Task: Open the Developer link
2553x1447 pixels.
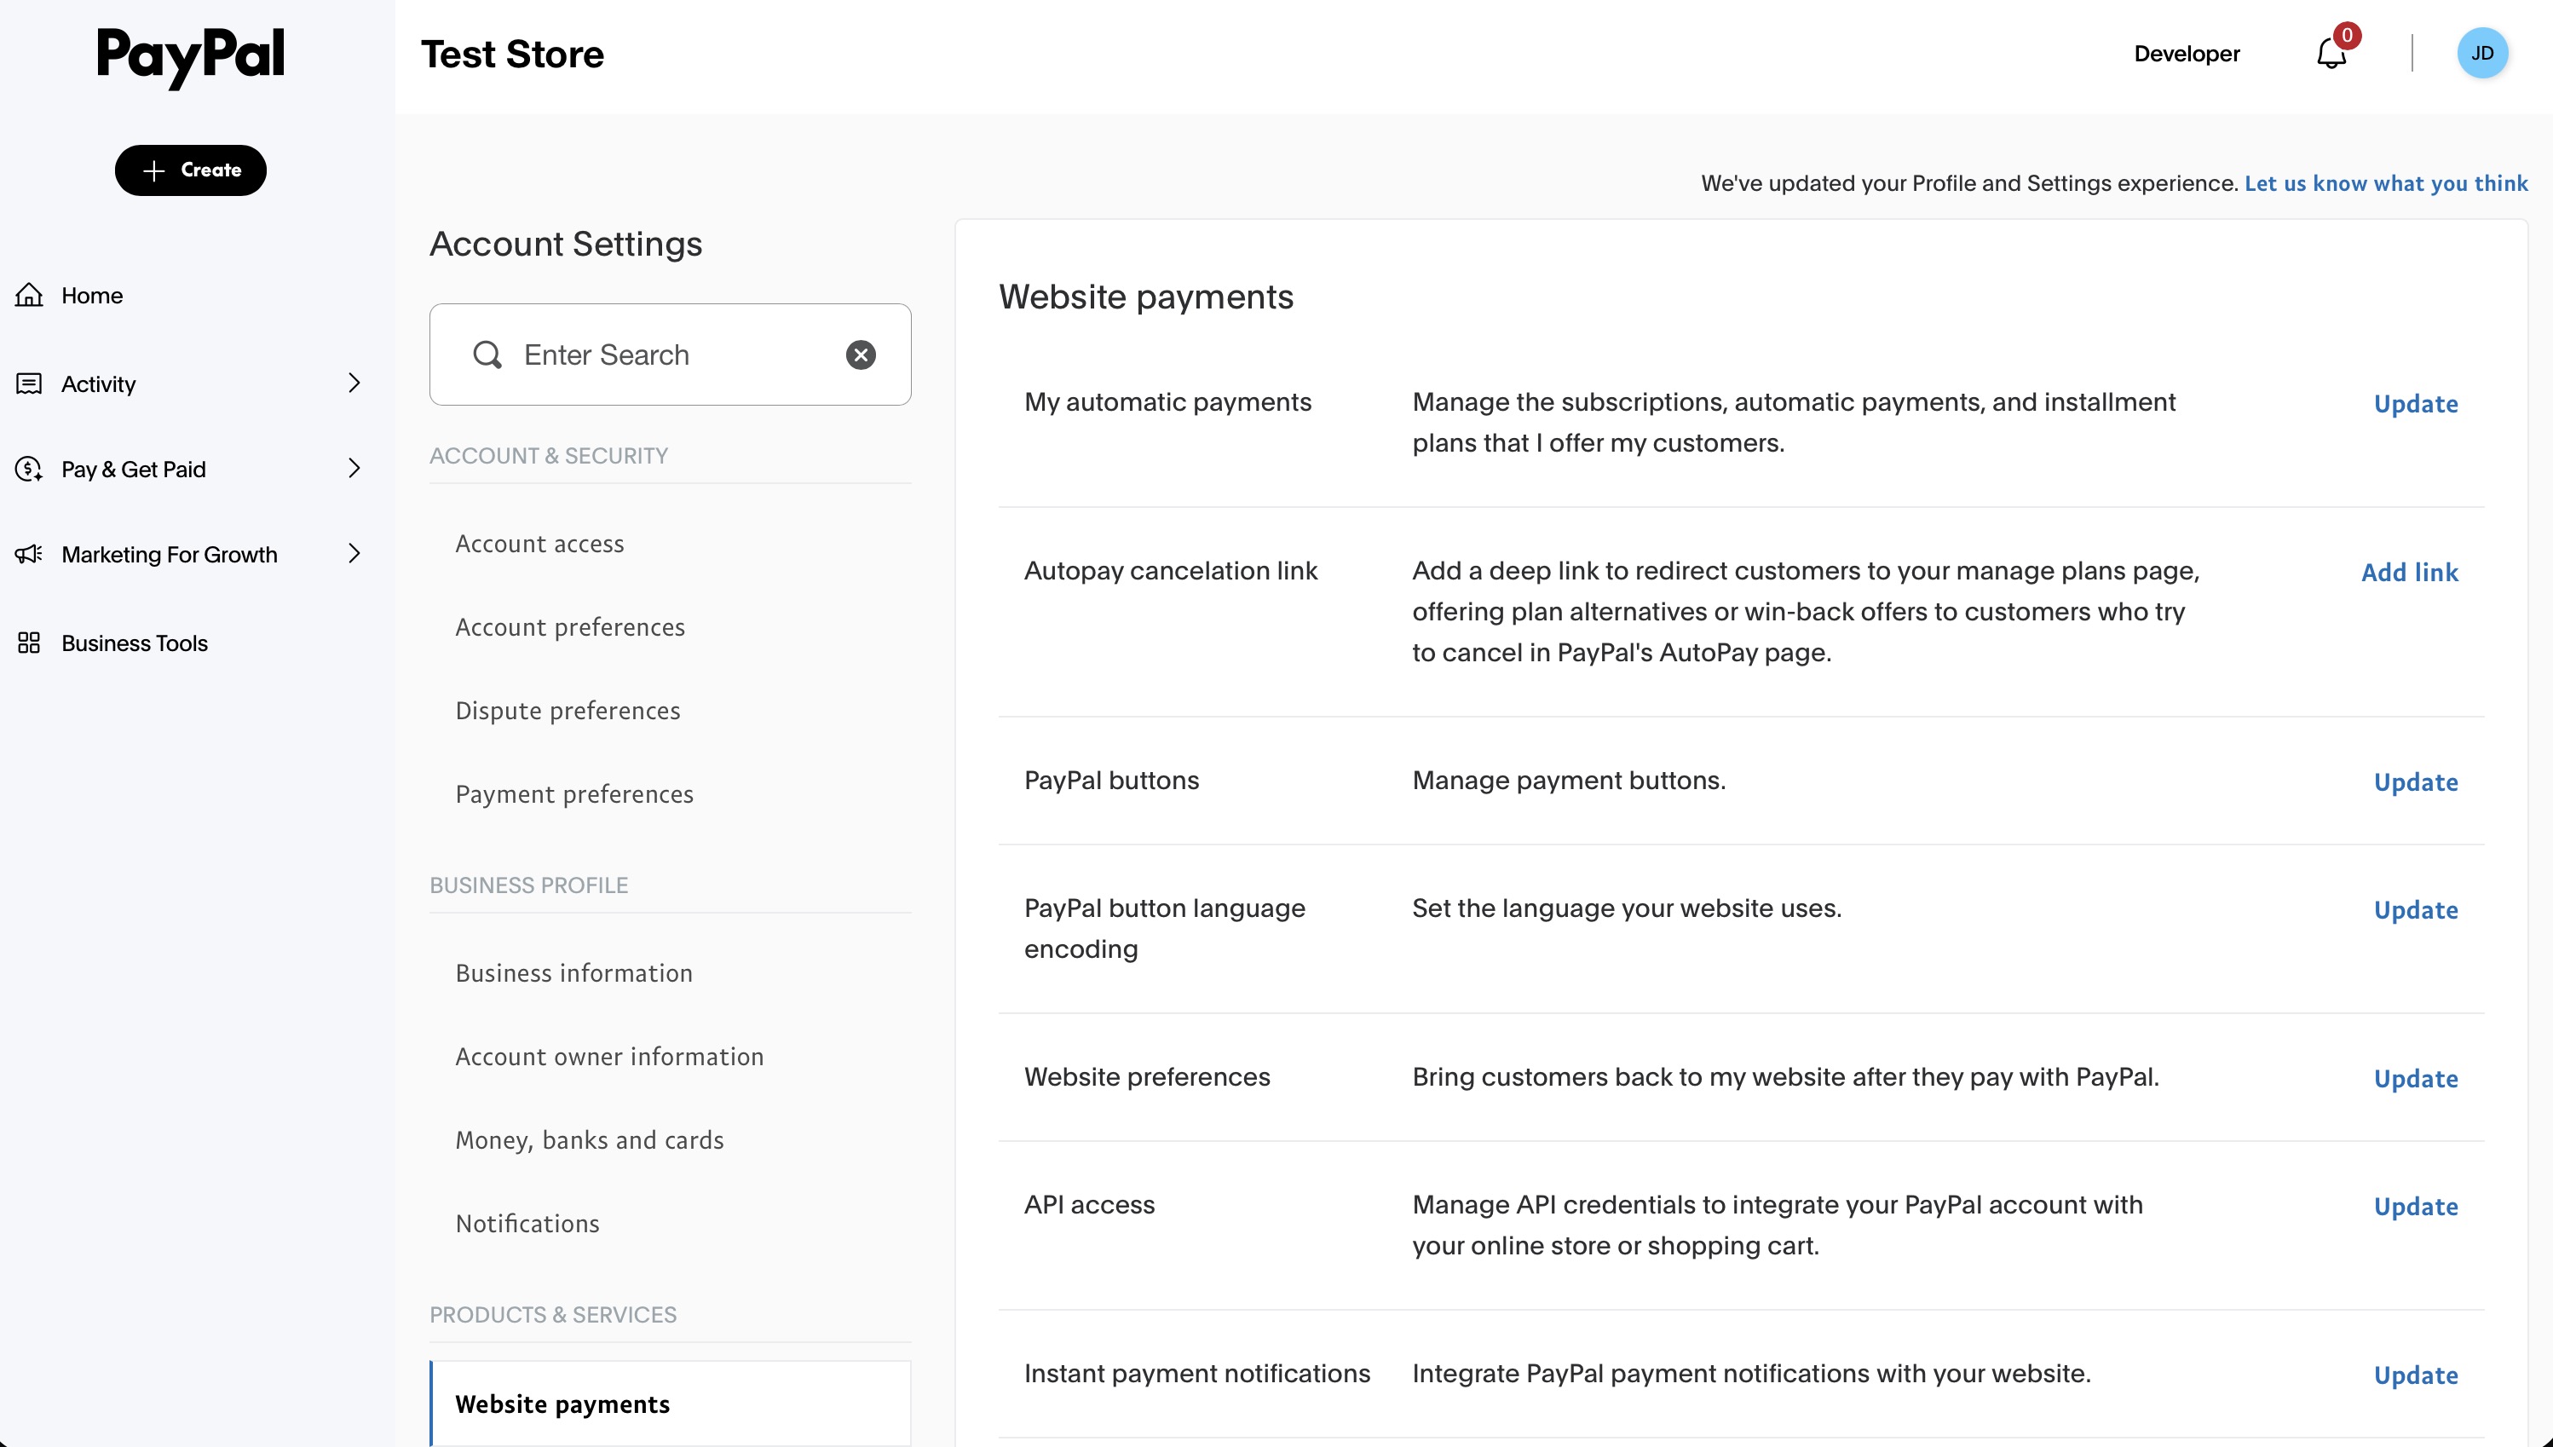Action: [x=2187, y=54]
